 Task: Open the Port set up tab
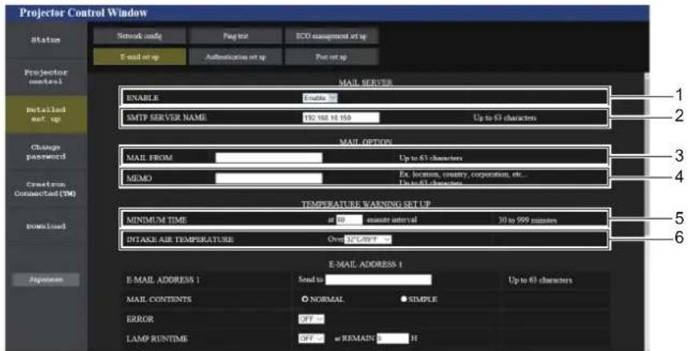(x=332, y=57)
